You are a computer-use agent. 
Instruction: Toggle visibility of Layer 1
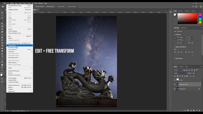pyautogui.click(x=174, y=80)
